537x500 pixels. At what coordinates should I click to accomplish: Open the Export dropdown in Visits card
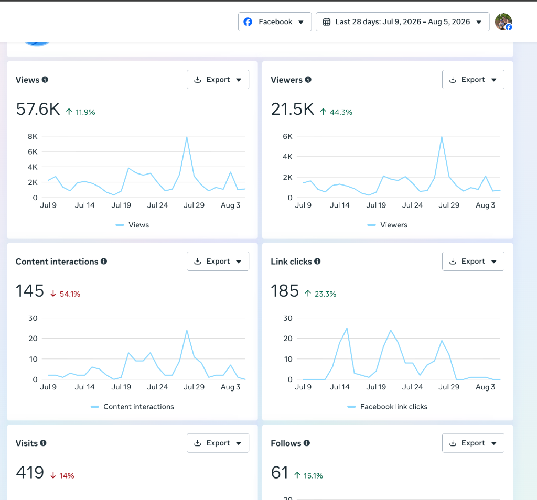[218, 443]
